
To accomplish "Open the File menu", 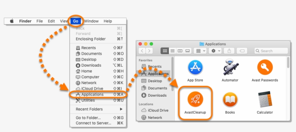I will tap(39, 21).
